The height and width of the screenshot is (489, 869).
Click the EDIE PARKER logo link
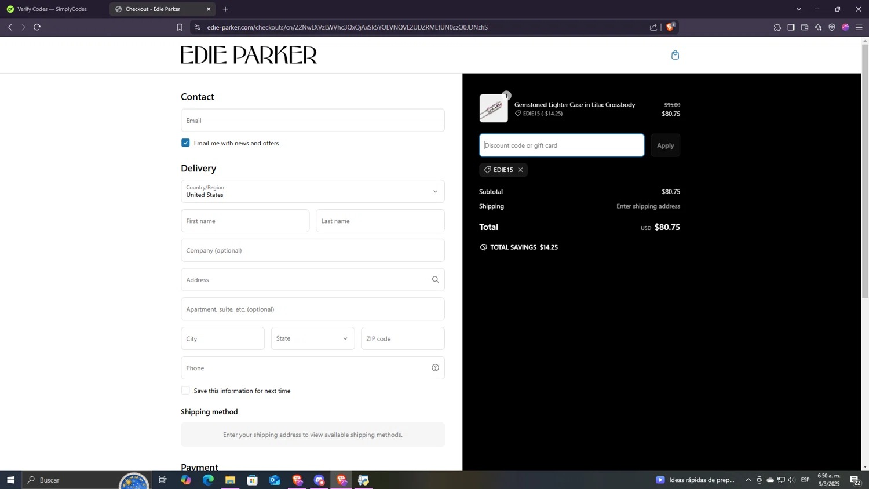249,55
